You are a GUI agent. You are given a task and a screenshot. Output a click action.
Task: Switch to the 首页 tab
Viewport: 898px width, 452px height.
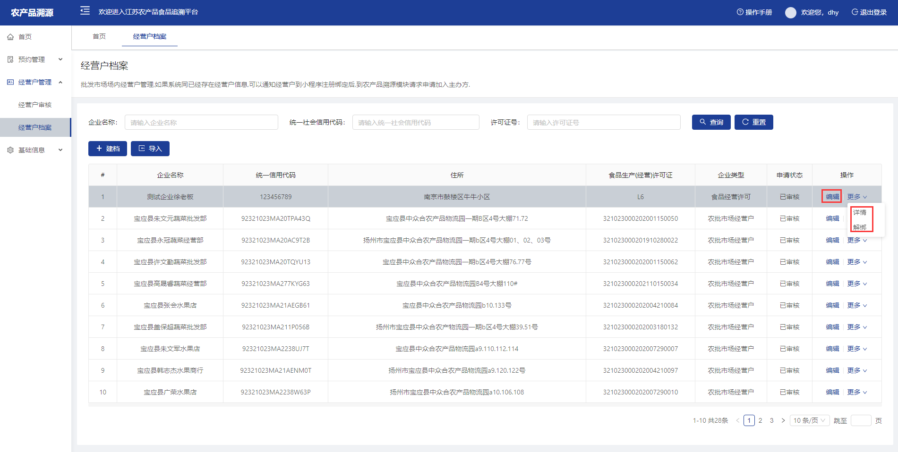click(x=99, y=36)
